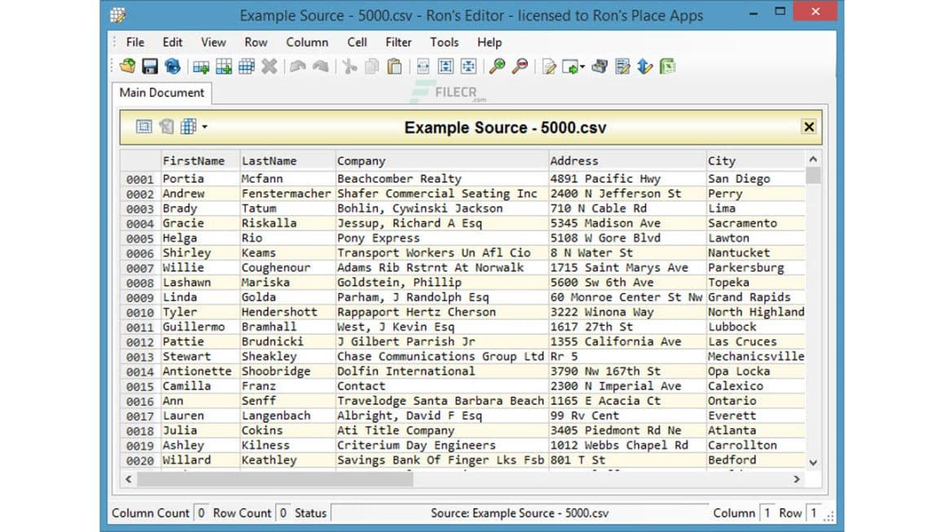Click the blue globe refresh toolbar icon
Image resolution: width=945 pixels, height=532 pixels.
[x=173, y=66]
